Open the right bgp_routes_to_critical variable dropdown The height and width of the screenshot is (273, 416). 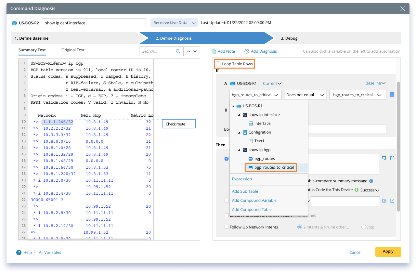[357, 95]
